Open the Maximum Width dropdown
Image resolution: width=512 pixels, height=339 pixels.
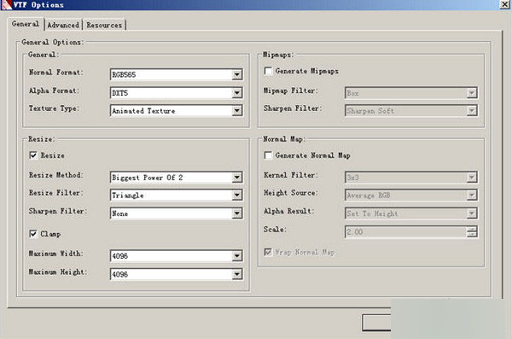[x=177, y=256]
